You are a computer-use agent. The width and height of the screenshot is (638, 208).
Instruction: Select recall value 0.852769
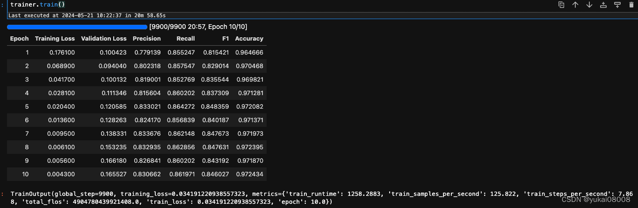(181, 79)
